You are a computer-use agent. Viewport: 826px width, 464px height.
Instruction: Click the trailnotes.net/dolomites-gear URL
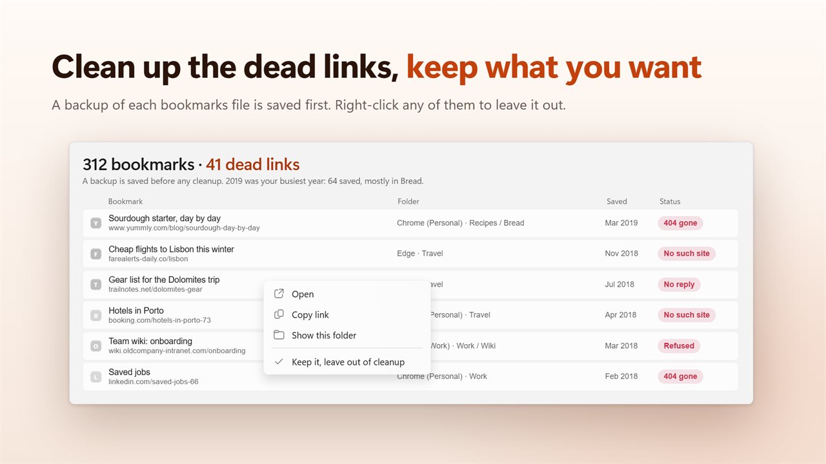click(x=156, y=289)
